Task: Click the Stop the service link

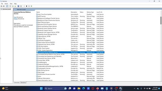Action: (x=15, y=17)
